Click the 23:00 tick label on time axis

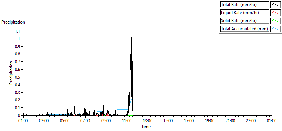coord(251,121)
